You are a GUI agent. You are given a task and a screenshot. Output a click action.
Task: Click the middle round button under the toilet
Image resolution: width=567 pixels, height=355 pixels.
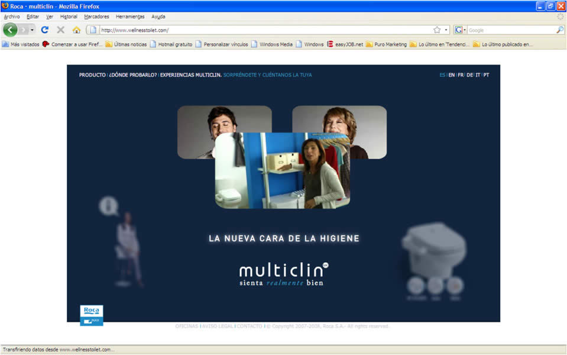[435, 286]
